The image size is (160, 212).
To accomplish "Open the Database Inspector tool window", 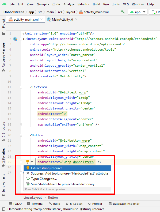I will click(124, 204).
